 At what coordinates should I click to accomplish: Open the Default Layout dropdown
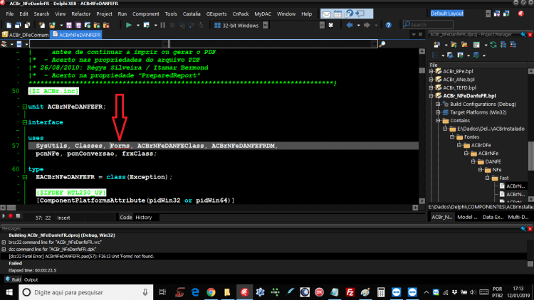coord(488,14)
